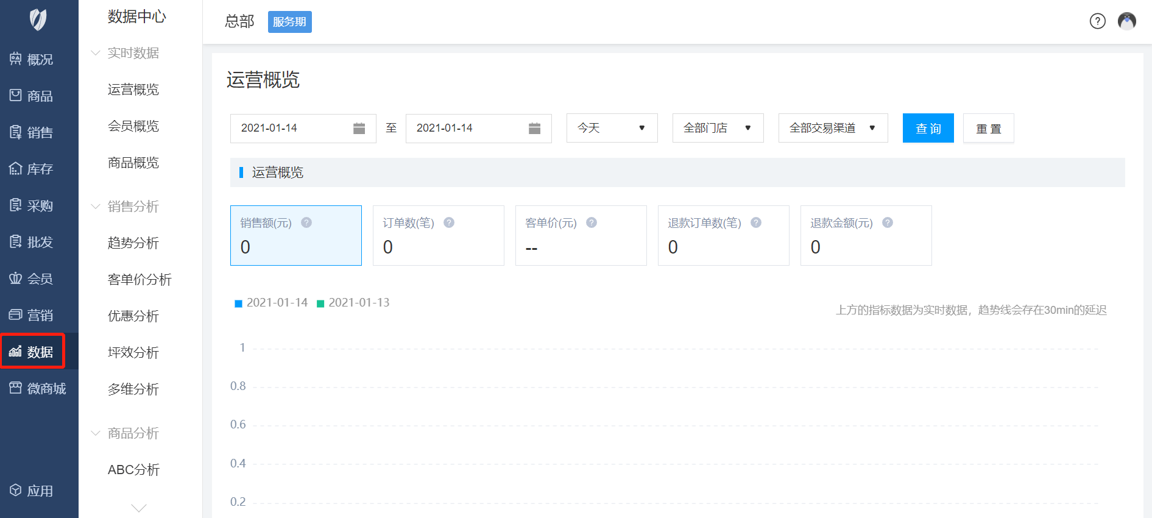Click the logo icon at top of sidebar
Image resolution: width=1152 pixels, height=518 pixels.
tap(38, 20)
